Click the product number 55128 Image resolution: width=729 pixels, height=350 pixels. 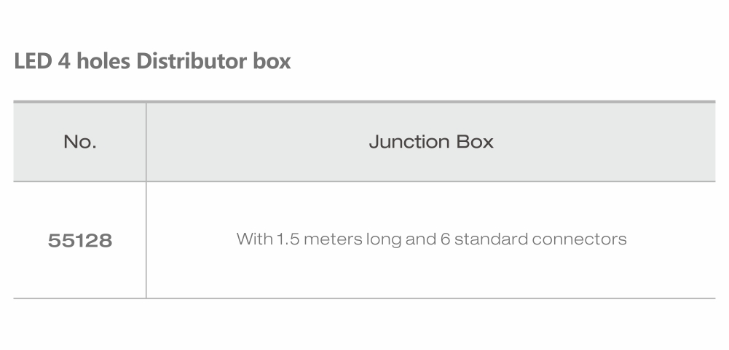click(80, 241)
